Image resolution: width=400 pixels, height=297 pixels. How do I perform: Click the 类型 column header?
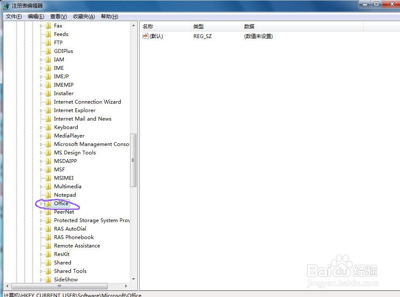click(216, 26)
